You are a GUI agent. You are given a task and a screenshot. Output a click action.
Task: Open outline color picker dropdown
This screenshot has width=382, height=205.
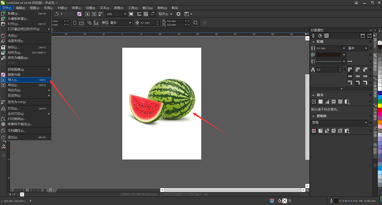click(344, 55)
